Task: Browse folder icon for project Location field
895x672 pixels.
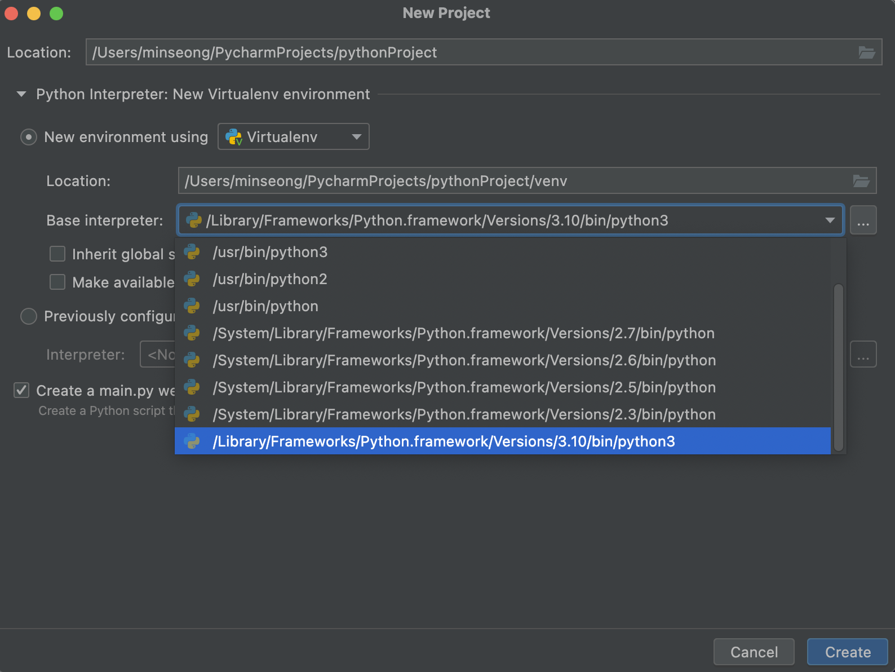Action: (866, 52)
